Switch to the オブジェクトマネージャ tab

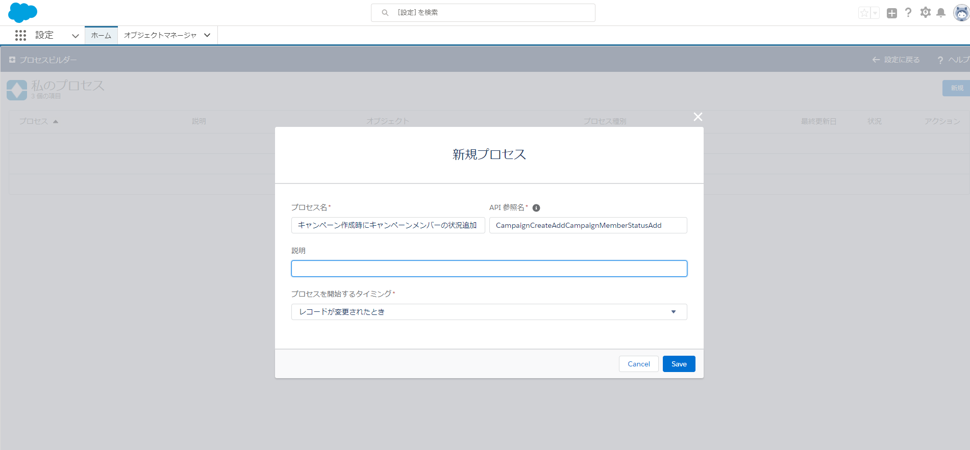click(160, 35)
